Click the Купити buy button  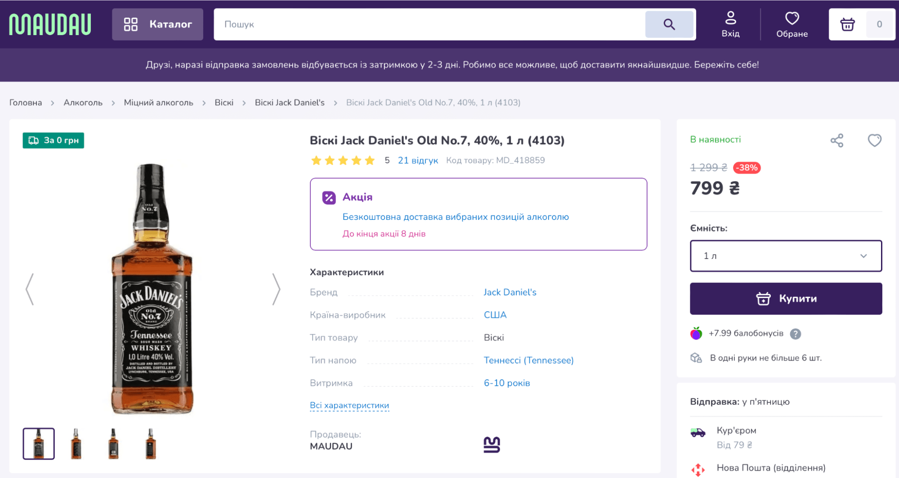pyautogui.click(x=785, y=299)
